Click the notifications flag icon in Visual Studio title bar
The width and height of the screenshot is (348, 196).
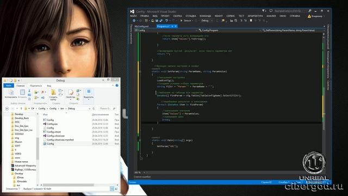[x=264, y=11]
